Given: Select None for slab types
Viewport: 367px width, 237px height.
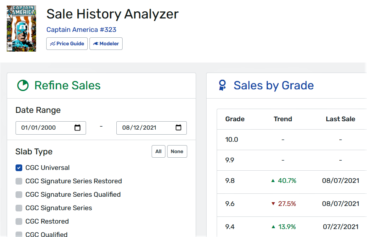Looking at the screenshot, I should pos(177,151).
